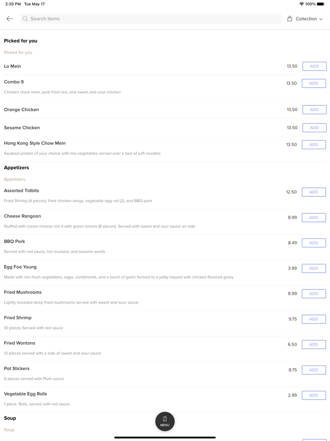The width and height of the screenshot is (330, 441).
Task: Select the Soup section heading
Action: [x=10, y=418]
